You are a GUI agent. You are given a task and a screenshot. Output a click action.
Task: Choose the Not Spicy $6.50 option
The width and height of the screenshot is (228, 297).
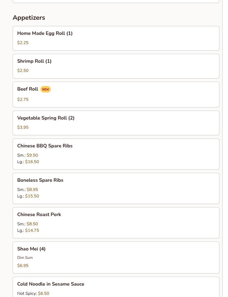point(33,293)
